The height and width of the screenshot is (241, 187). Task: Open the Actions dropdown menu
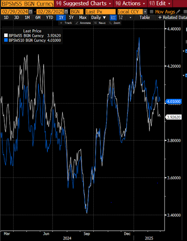click(x=130, y=3)
